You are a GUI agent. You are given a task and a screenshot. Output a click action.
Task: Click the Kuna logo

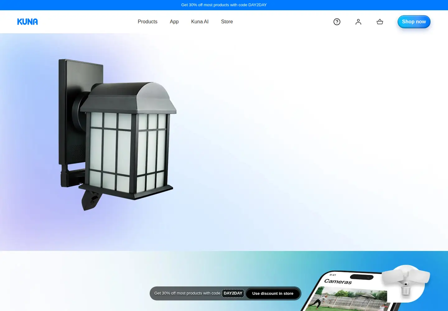pyautogui.click(x=27, y=22)
